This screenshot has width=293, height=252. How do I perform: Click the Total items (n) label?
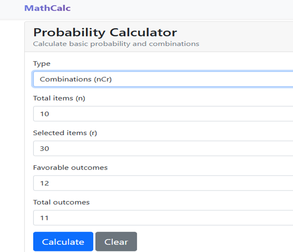point(59,98)
